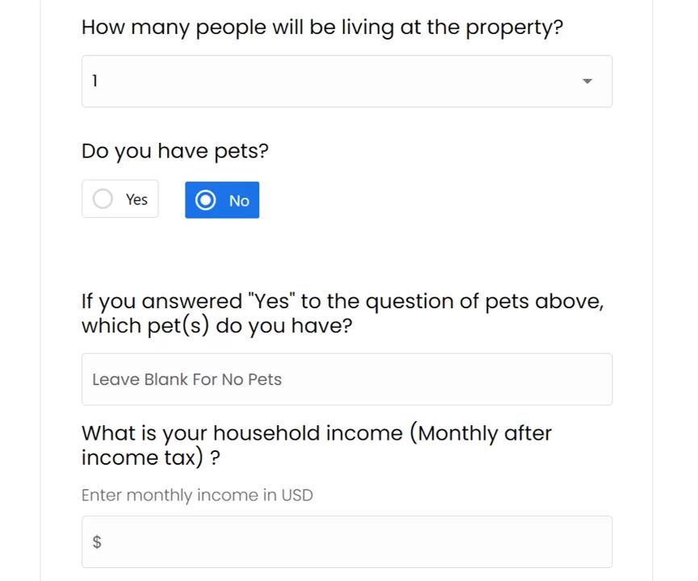This screenshot has width=698, height=581.
Task: Click the dollar sign icon in income field
Action: (x=97, y=541)
